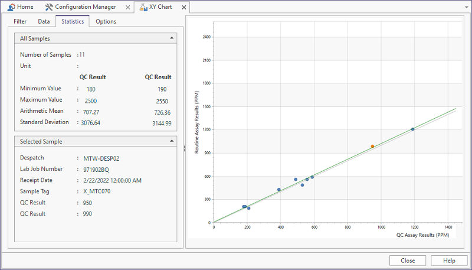Go to the Options tab

106,21
